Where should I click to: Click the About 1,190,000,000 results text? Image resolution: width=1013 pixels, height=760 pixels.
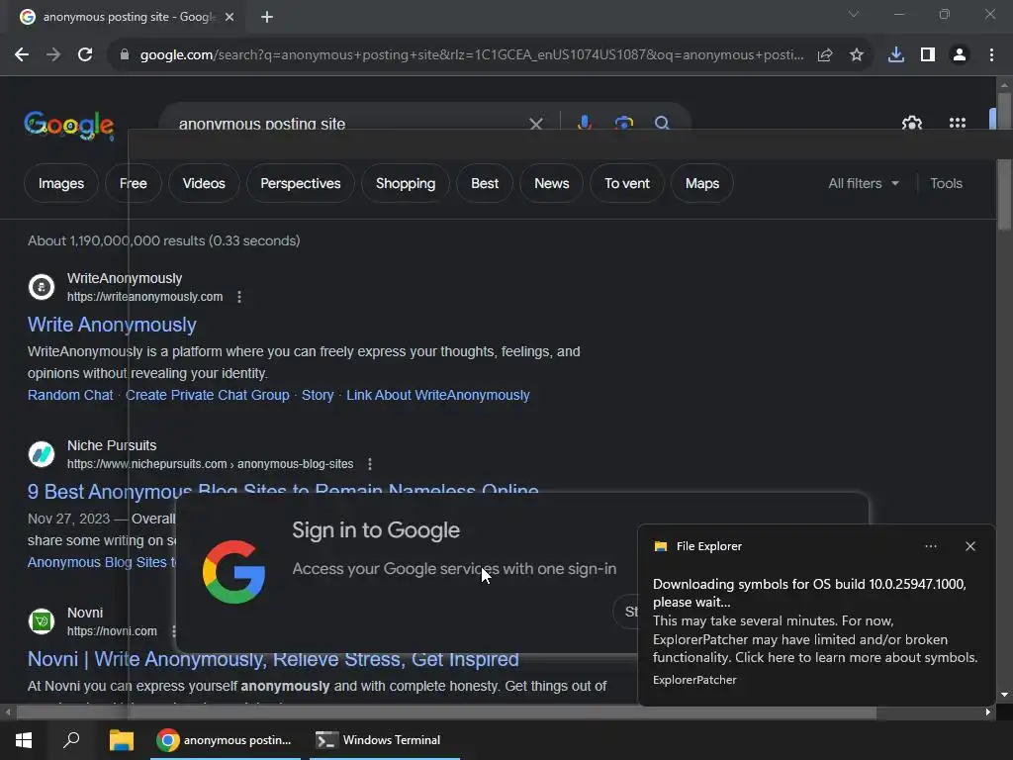[x=163, y=240]
